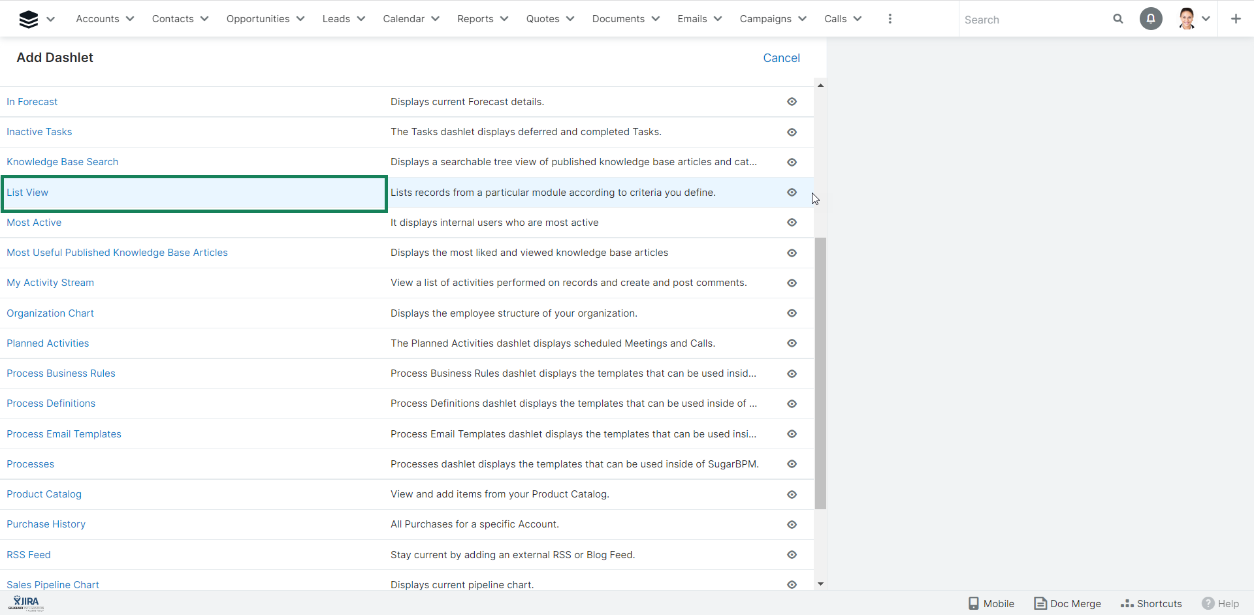Screen dimensions: 1254x615
Task: Click the dashlet list vertical scrollbar thumb
Action: [820, 372]
